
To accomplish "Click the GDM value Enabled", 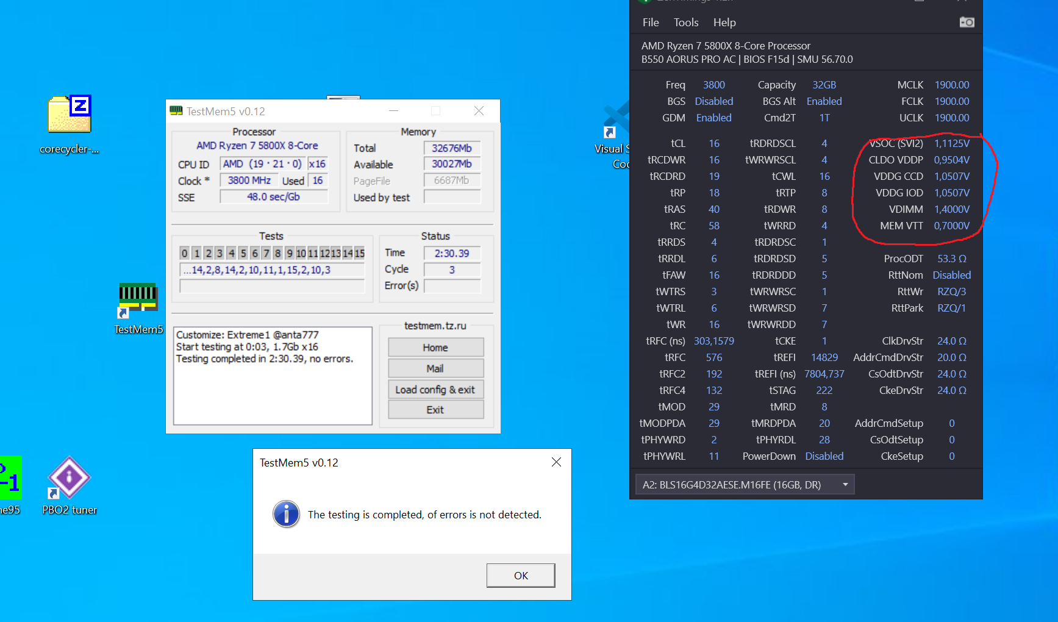I will coord(714,118).
